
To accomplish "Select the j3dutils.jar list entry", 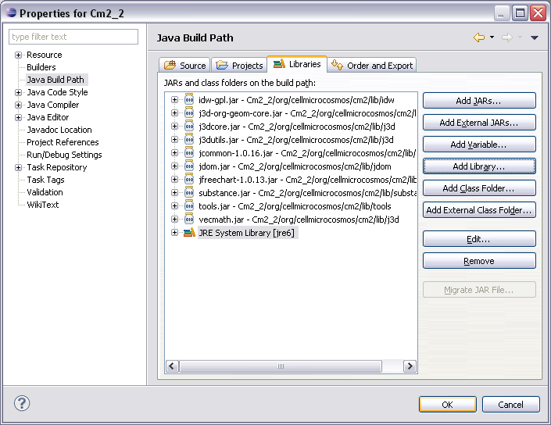I will click(x=296, y=139).
